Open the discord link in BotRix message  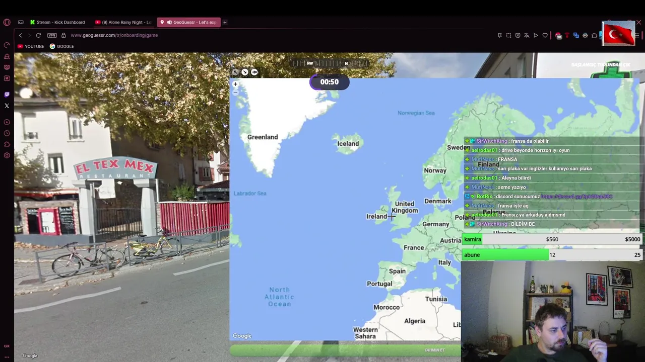point(577,197)
